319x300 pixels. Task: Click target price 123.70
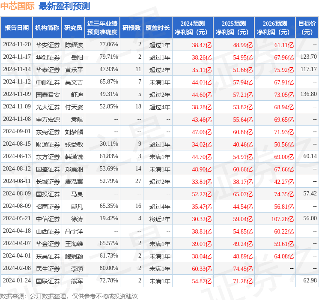click(309, 57)
